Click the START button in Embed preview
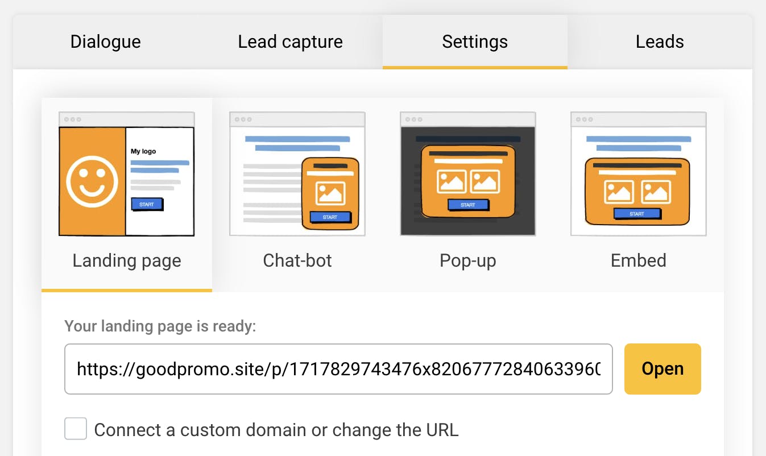 click(637, 214)
